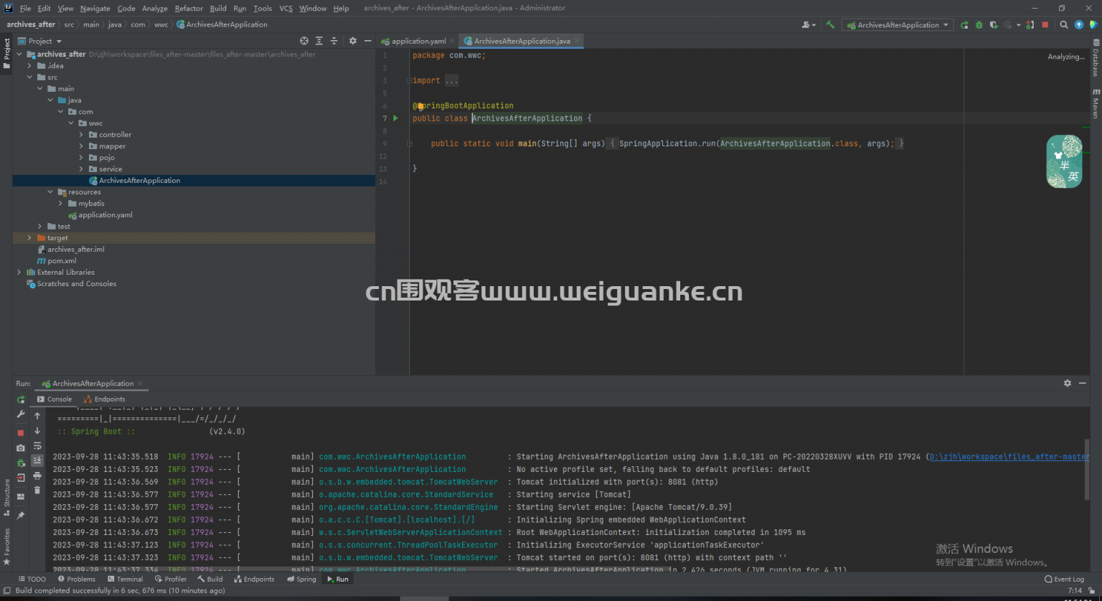Expand the controller package

(81, 134)
